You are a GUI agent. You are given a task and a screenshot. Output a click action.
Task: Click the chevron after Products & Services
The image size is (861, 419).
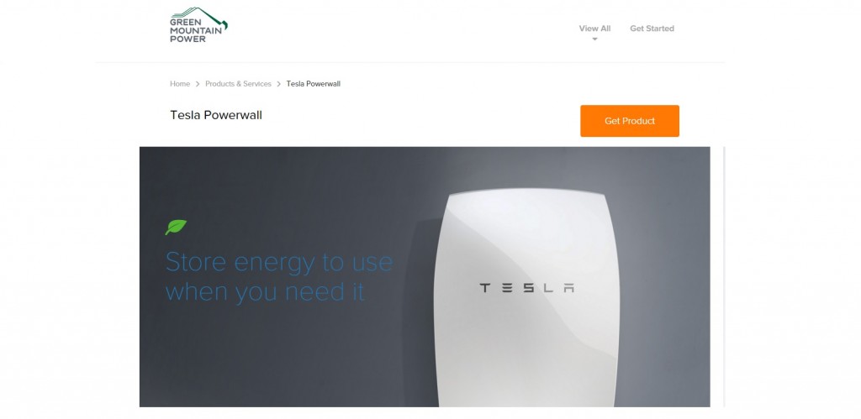click(279, 84)
